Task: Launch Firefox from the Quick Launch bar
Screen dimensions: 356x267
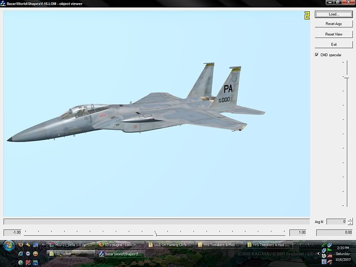Action: 21,245
